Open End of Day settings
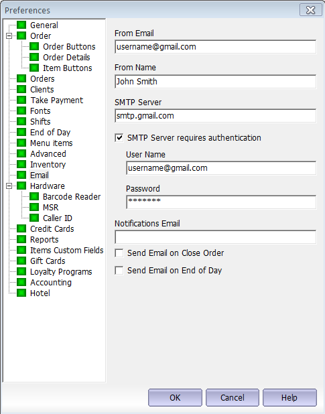This screenshot has height=414, width=325. point(50,132)
